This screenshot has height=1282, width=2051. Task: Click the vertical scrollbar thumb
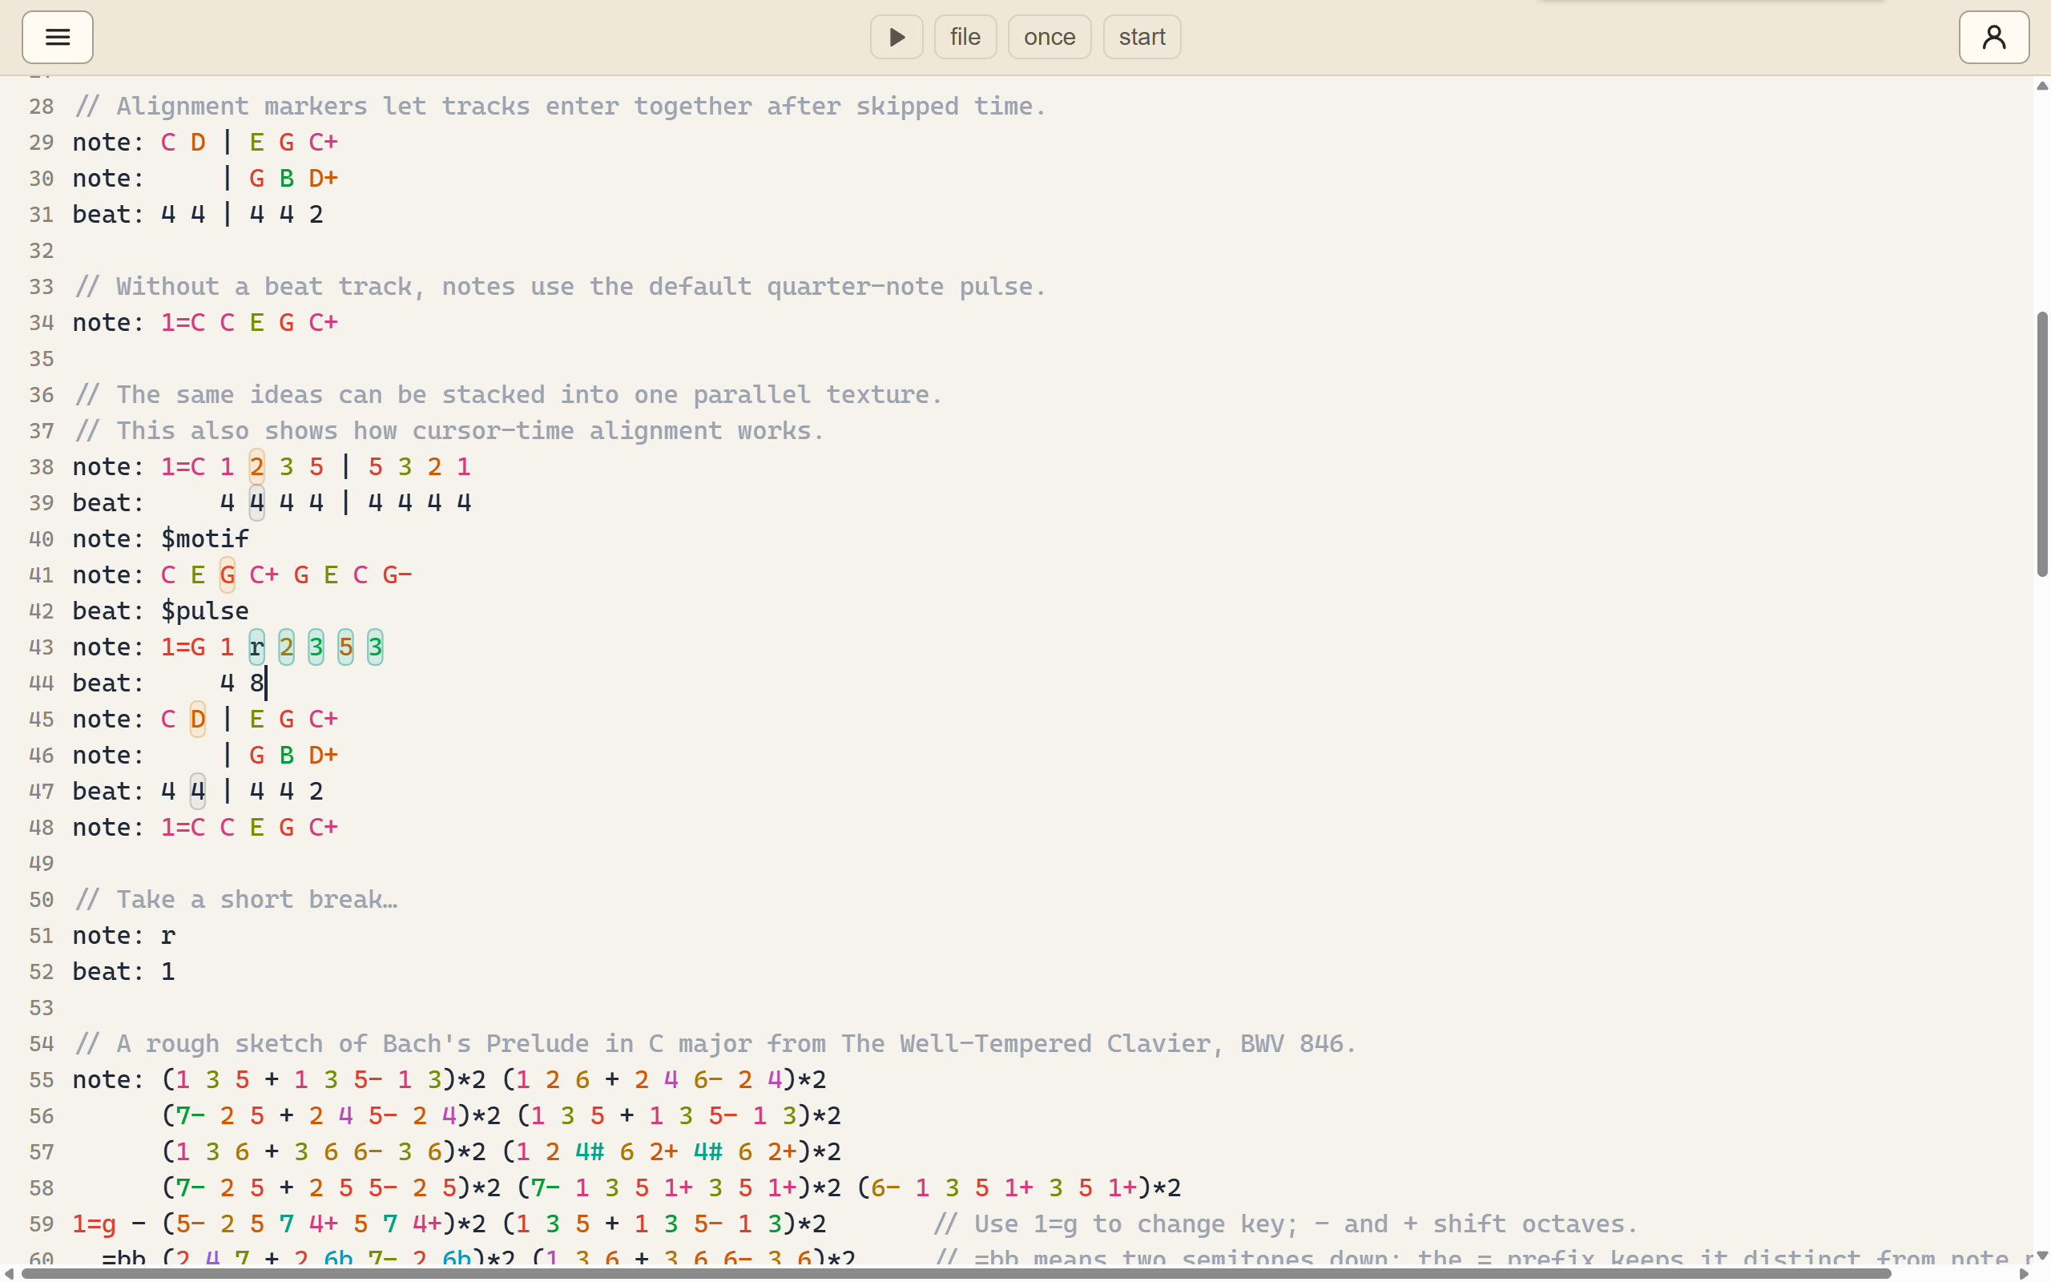click(x=2041, y=444)
